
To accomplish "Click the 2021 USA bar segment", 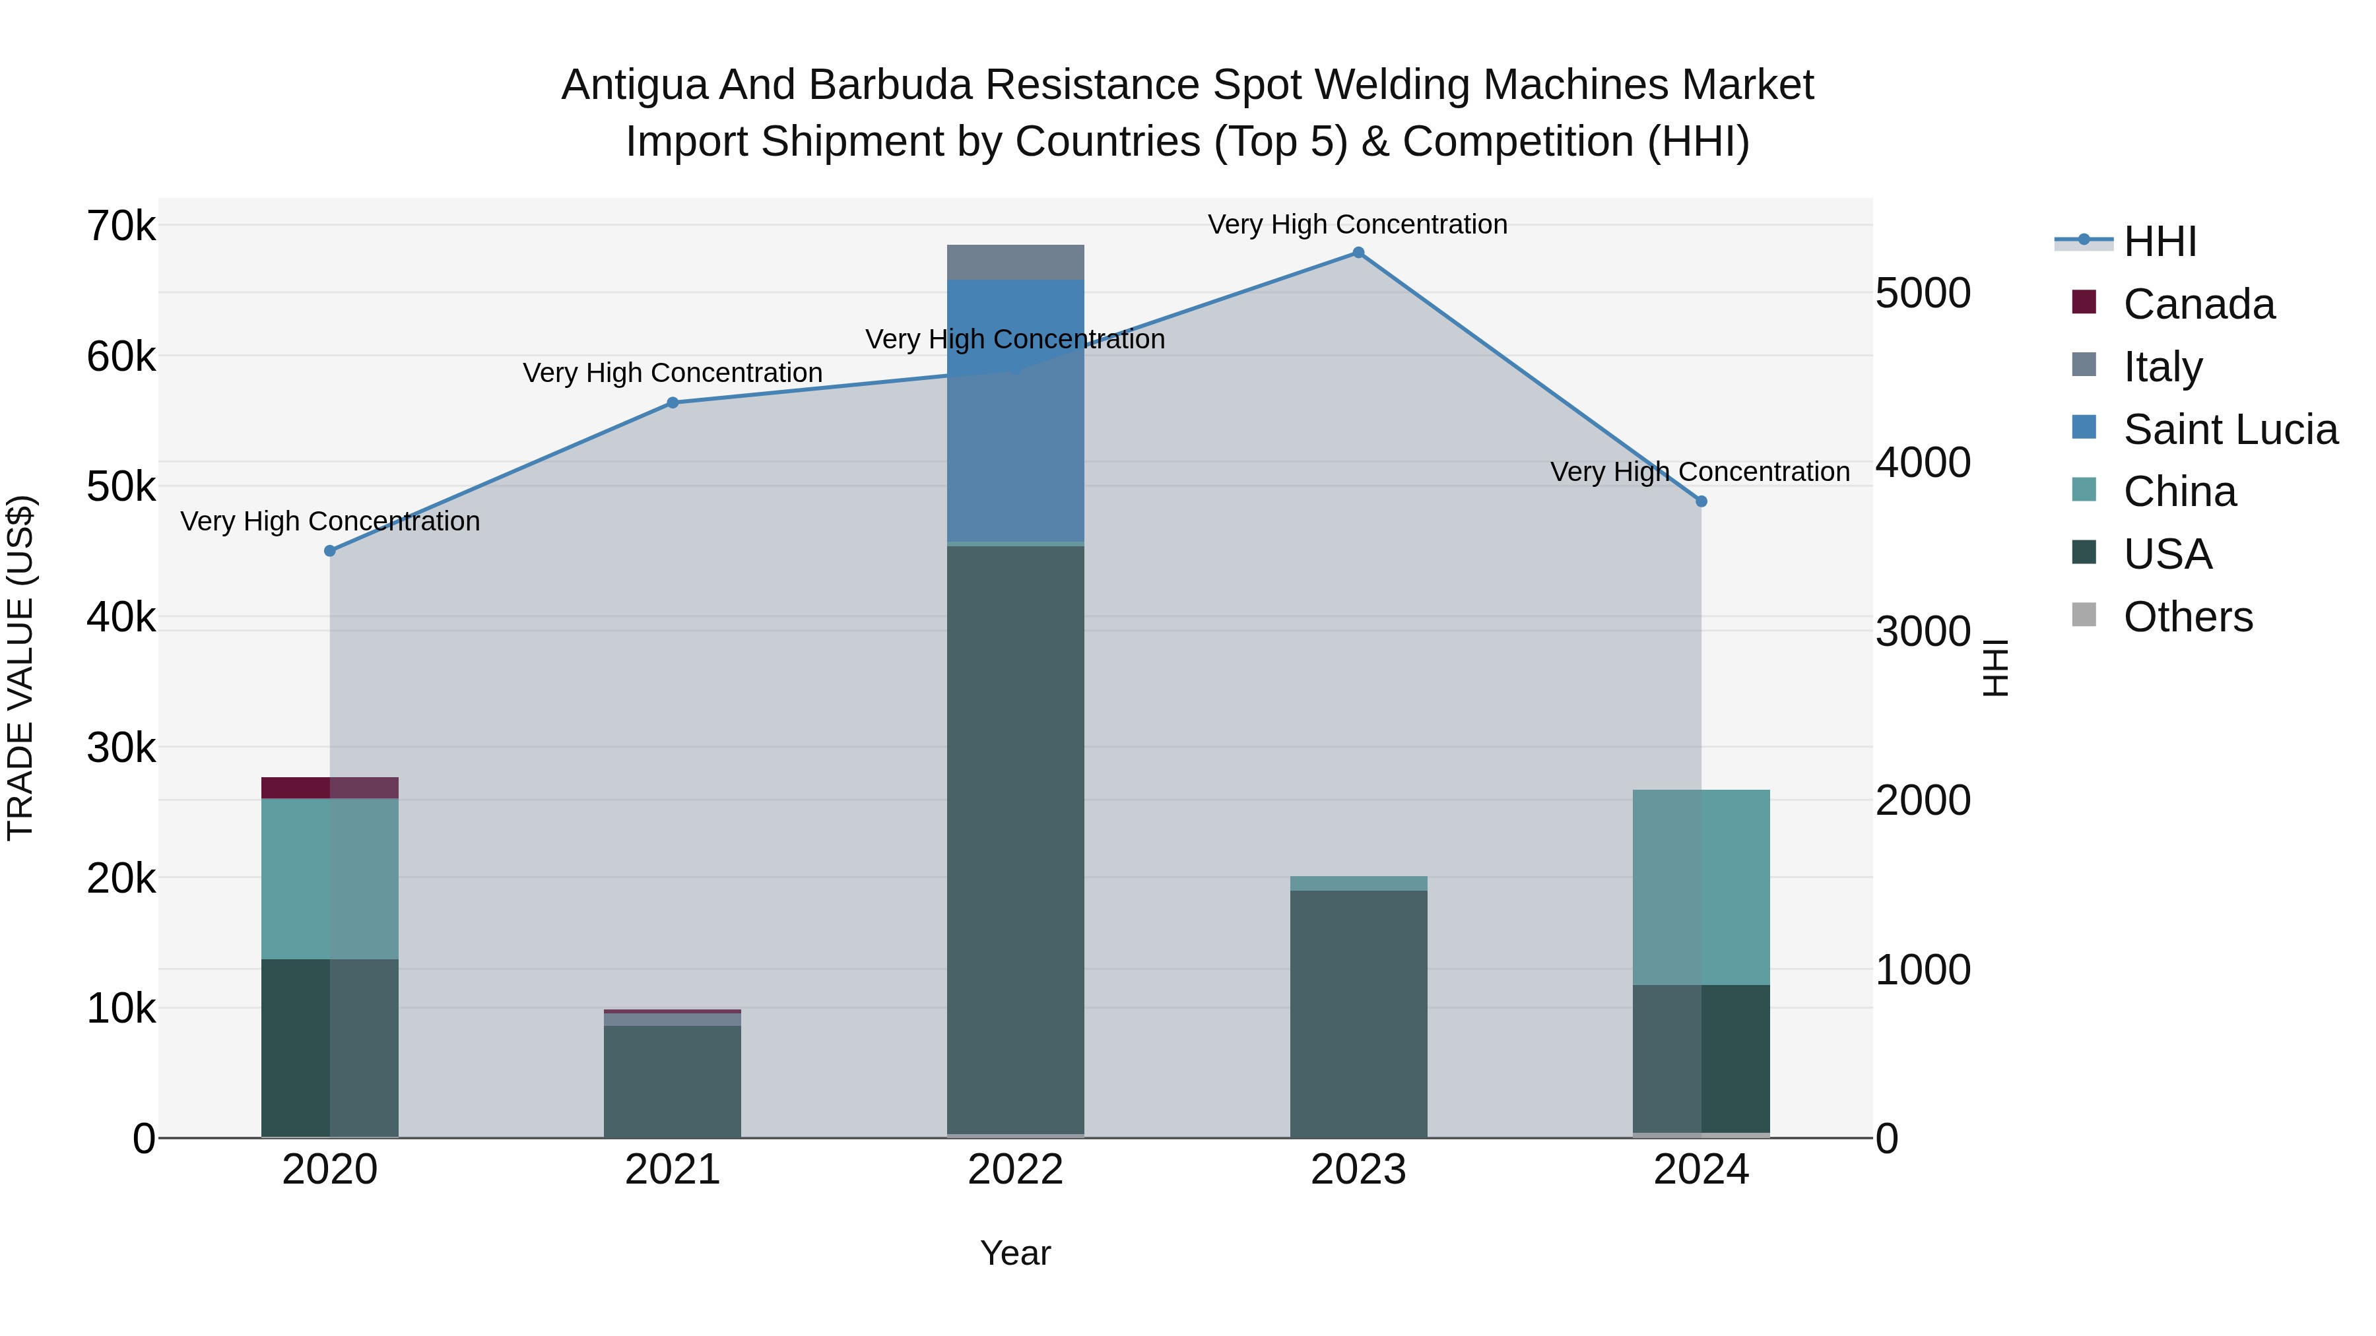I will pos(673,1081).
